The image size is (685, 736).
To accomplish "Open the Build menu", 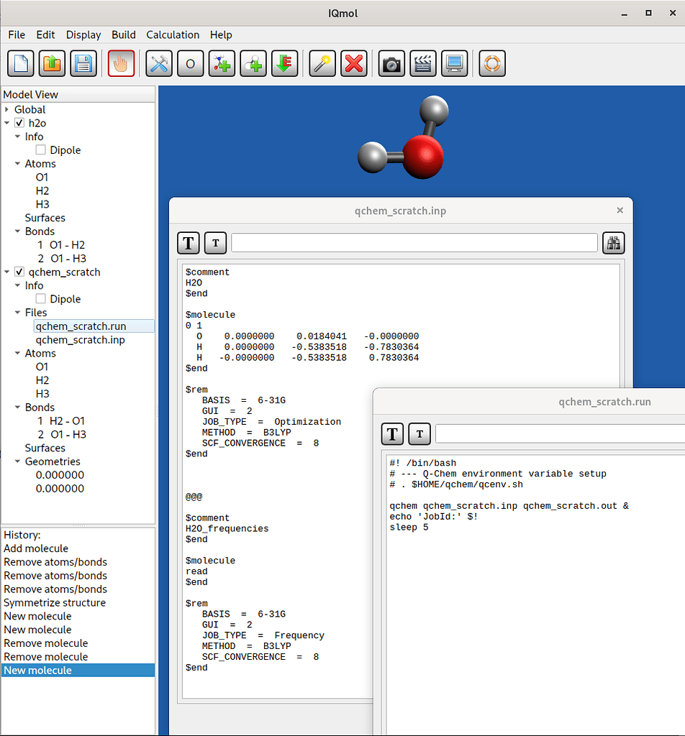I will point(124,34).
